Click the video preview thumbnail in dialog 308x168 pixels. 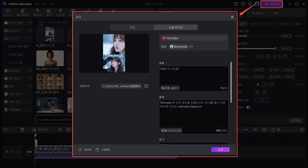click(x=114, y=53)
